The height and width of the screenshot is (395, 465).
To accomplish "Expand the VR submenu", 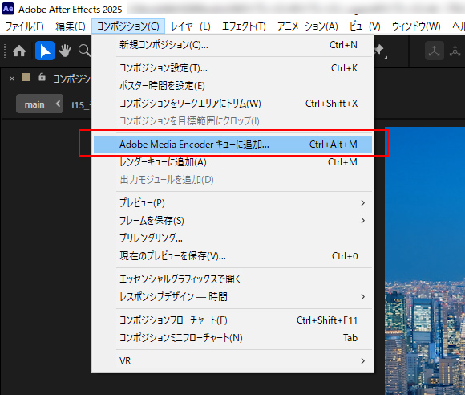I will 232,361.
